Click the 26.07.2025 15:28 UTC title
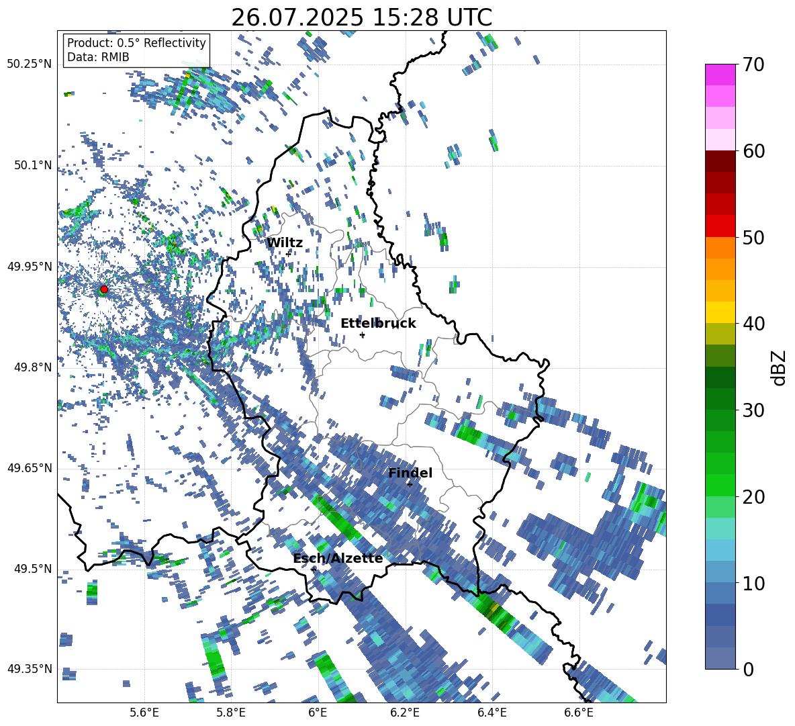The width and height of the screenshot is (795, 726). coord(361,17)
